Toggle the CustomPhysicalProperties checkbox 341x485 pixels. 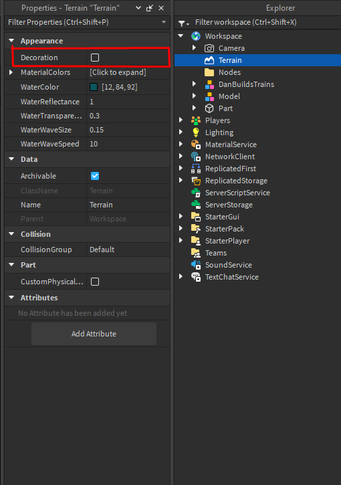click(x=95, y=282)
